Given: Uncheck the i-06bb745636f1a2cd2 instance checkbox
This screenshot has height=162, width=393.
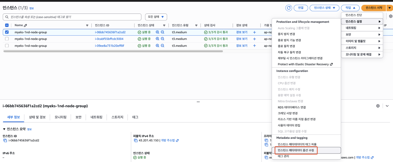Looking at the screenshot, I should [x=7, y=32].
